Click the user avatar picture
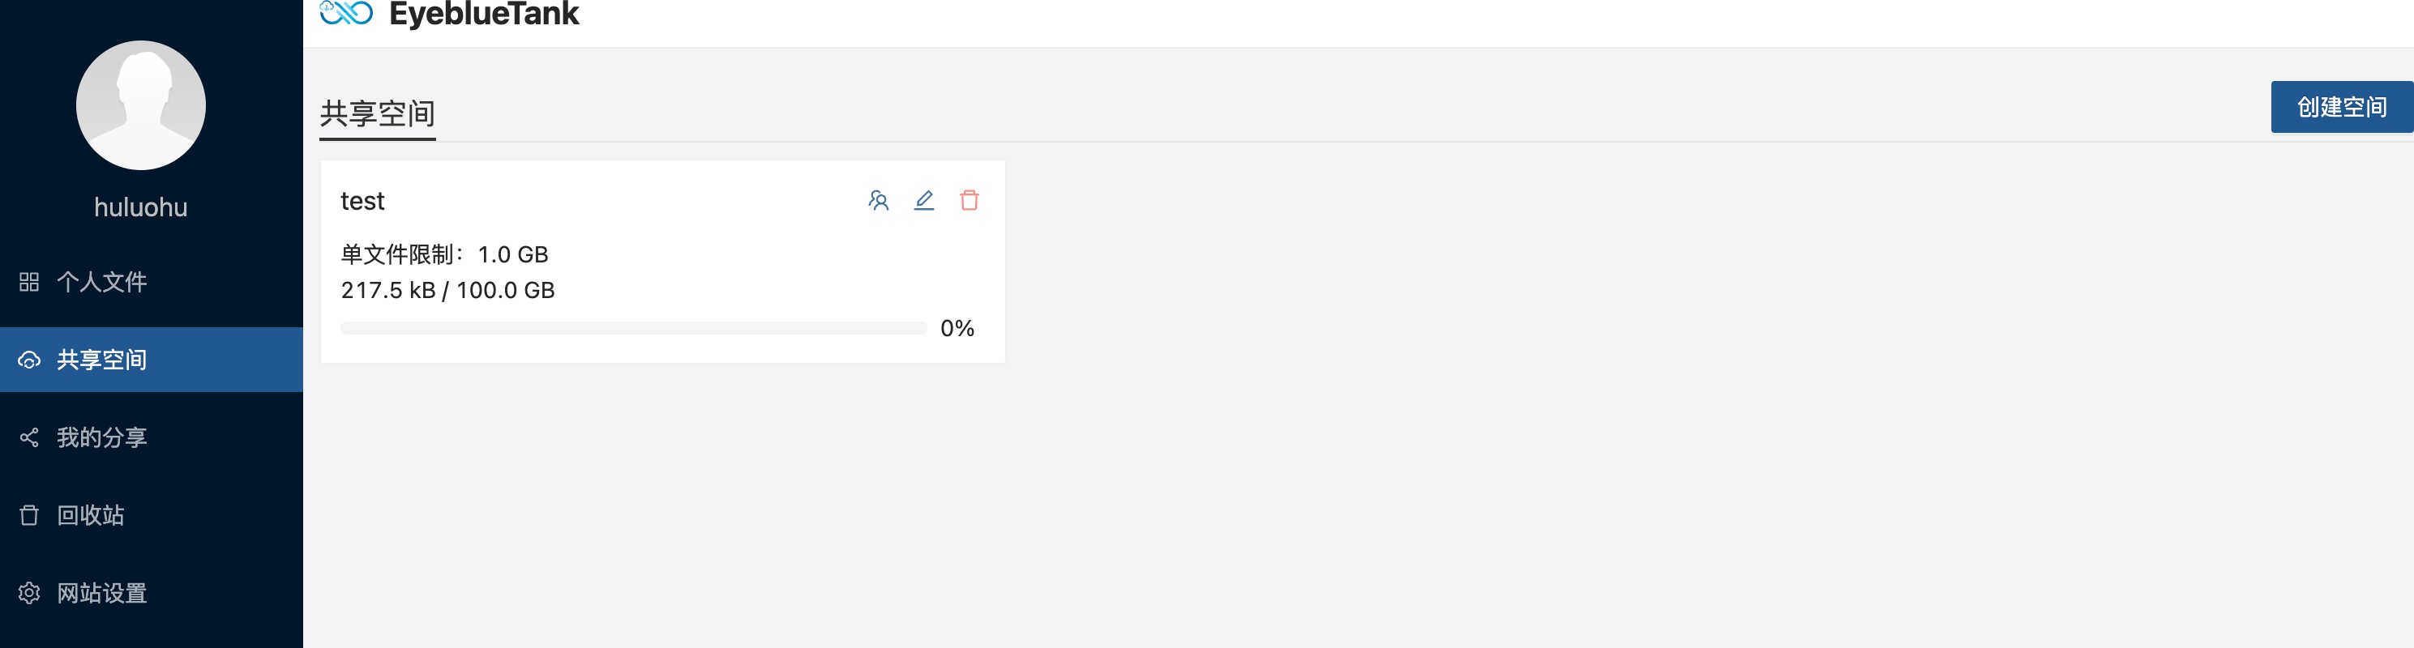Image resolution: width=2414 pixels, height=648 pixels. (x=140, y=104)
